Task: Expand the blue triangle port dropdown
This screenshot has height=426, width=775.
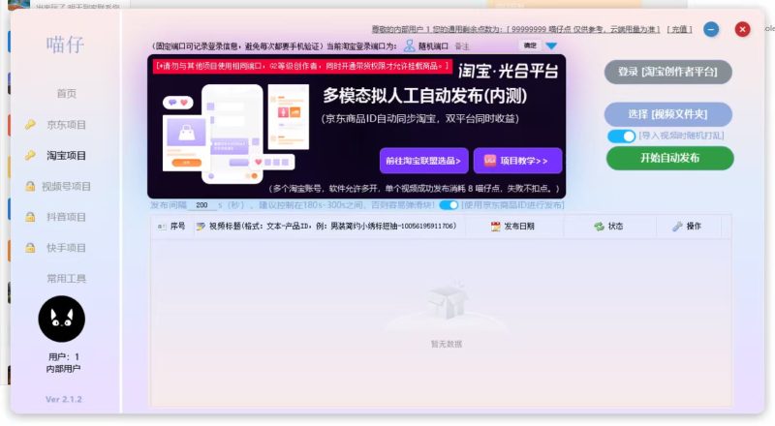Action: (x=551, y=46)
